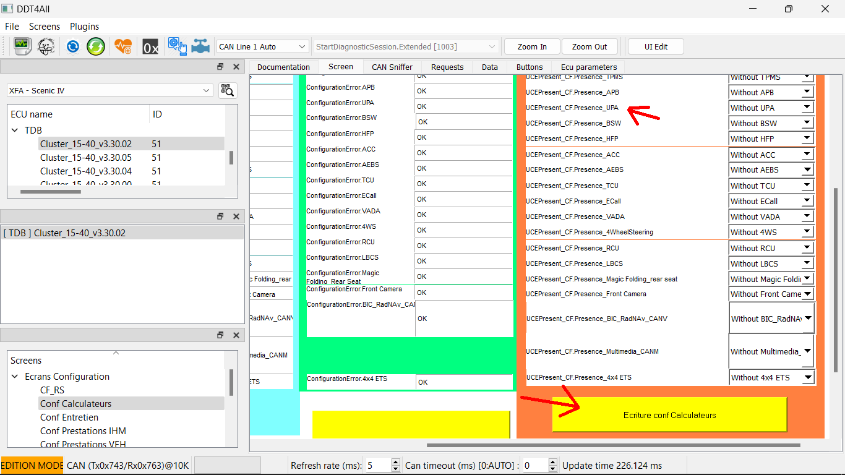Click the blue auto-refresh gear icon

(72, 46)
